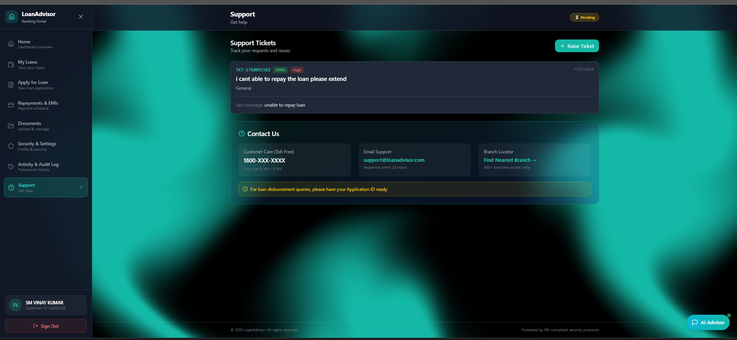Click support@loanadvisor.com email link
This screenshot has width=737, height=340.
point(394,160)
